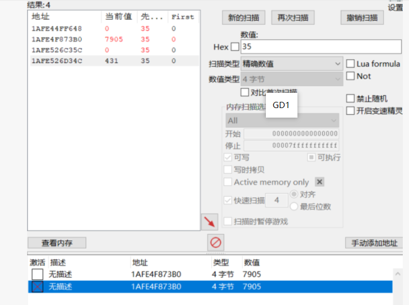Toggle the 可执行 checkbox
The width and height of the screenshot is (409, 305).
[311, 158]
